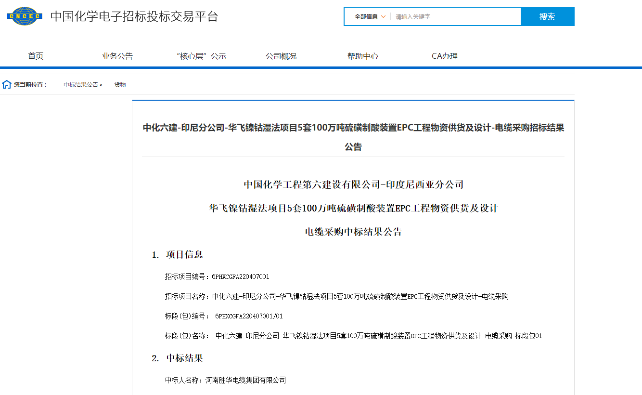Click the blue 搜索 search button
Viewport: 642px width, 395px height.
coord(548,16)
